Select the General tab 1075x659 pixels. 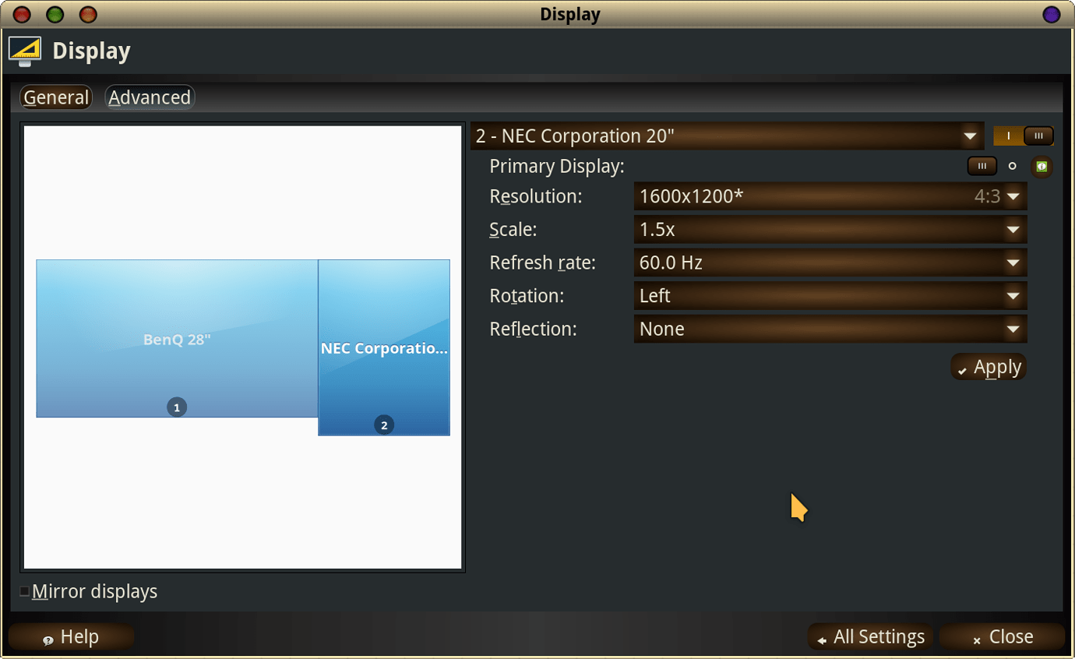click(x=55, y=97)
